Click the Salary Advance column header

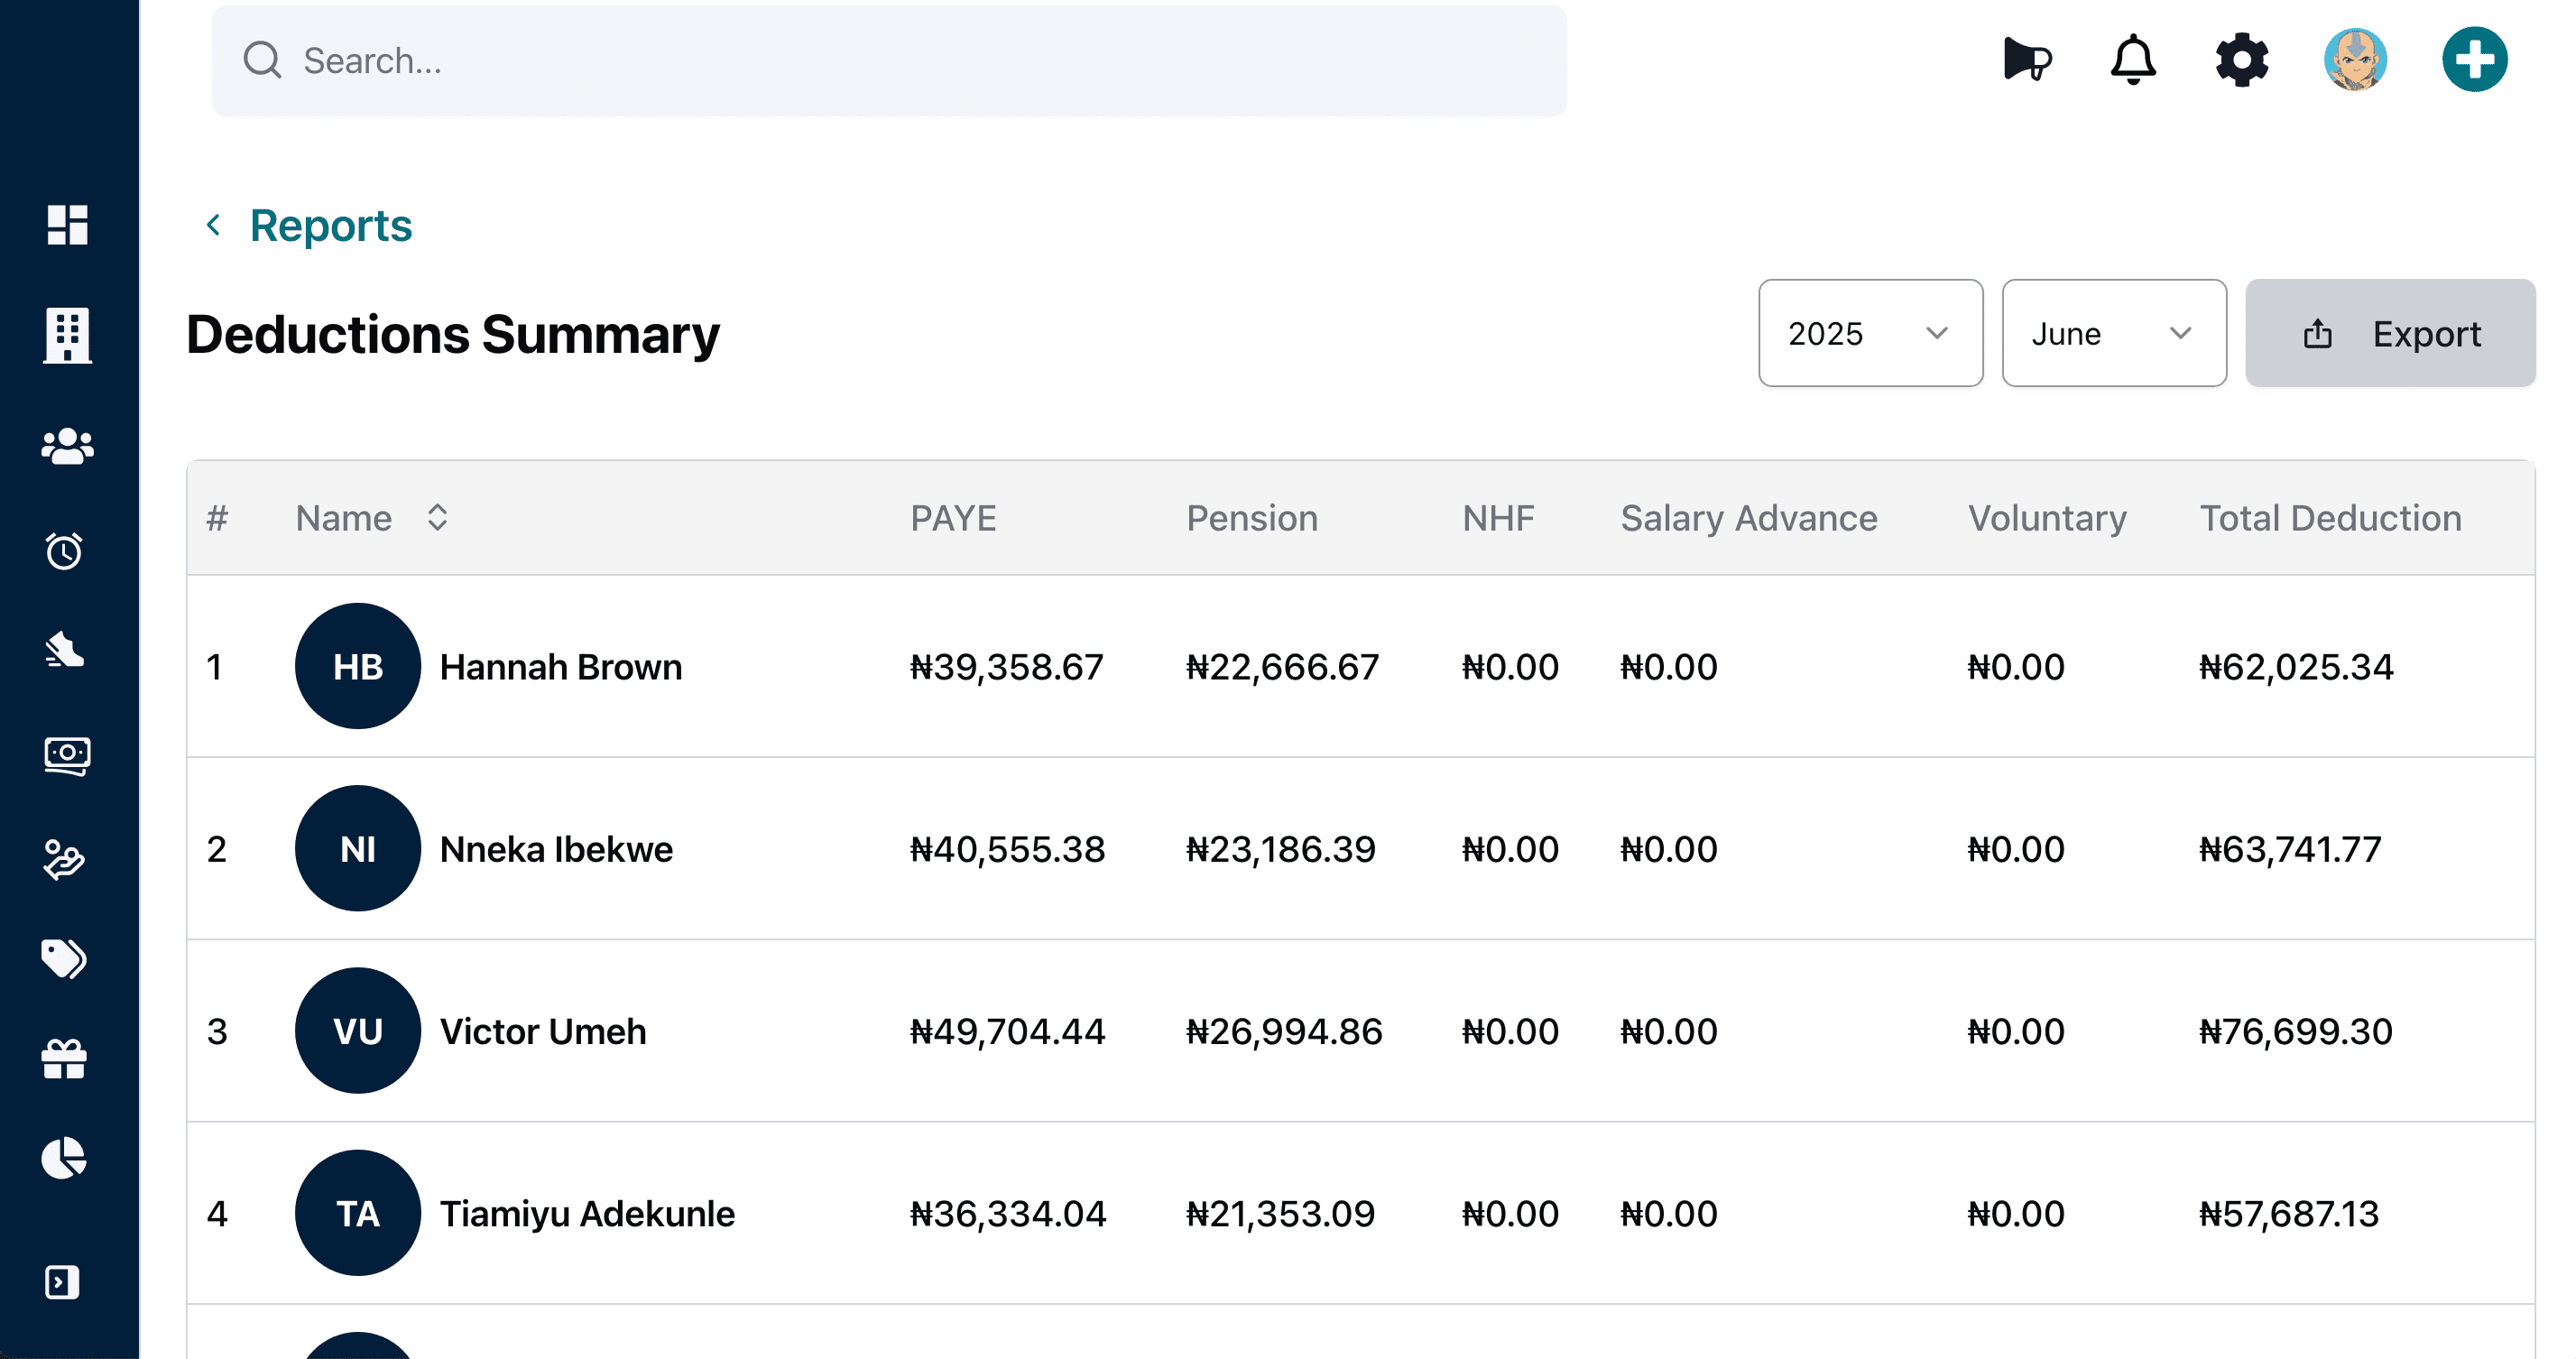tap(1749, 518)
